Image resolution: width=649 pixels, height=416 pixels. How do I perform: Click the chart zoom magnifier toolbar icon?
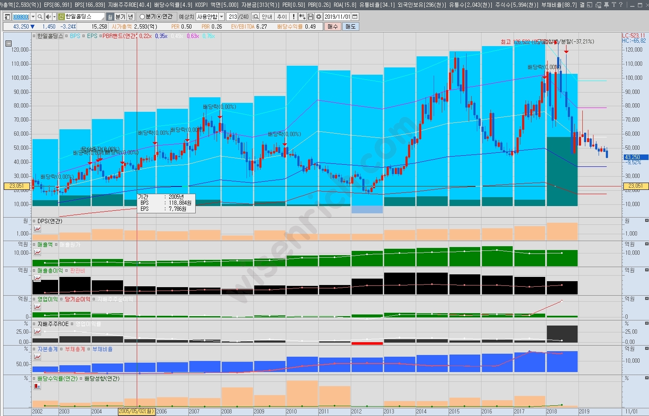click(255, 17)
